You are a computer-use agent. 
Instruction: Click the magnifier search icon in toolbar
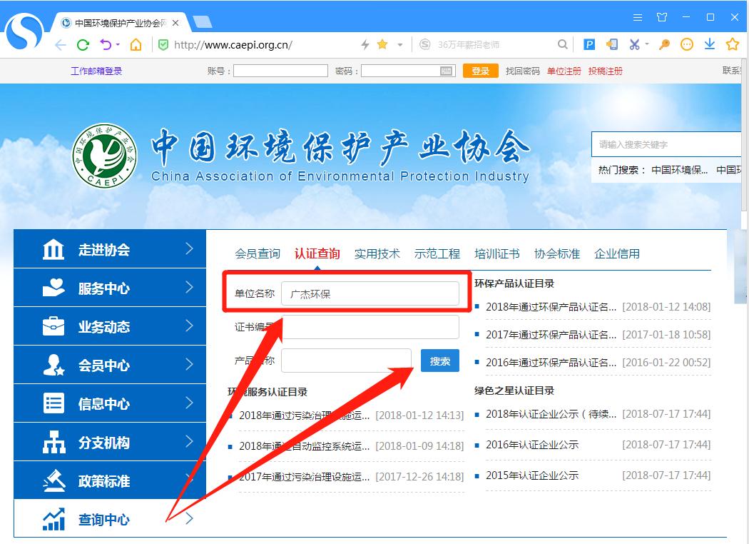(563, 44)
